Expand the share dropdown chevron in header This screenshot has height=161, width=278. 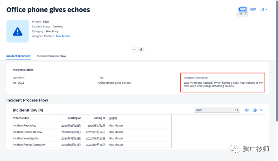point(266,9)
